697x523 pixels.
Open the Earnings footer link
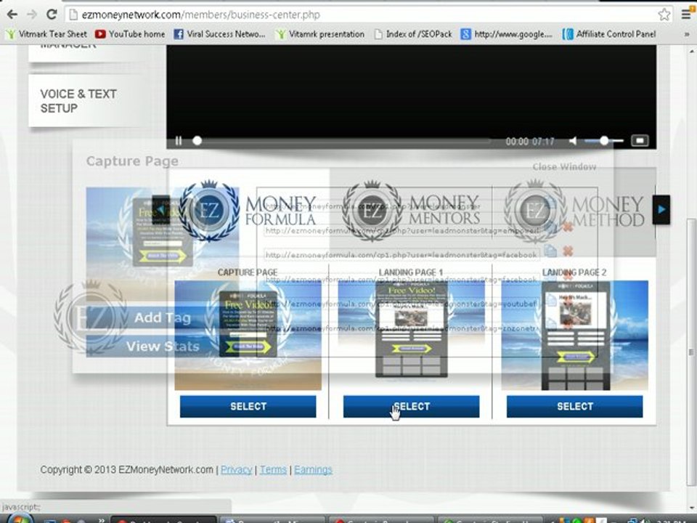tap(313, 470)
